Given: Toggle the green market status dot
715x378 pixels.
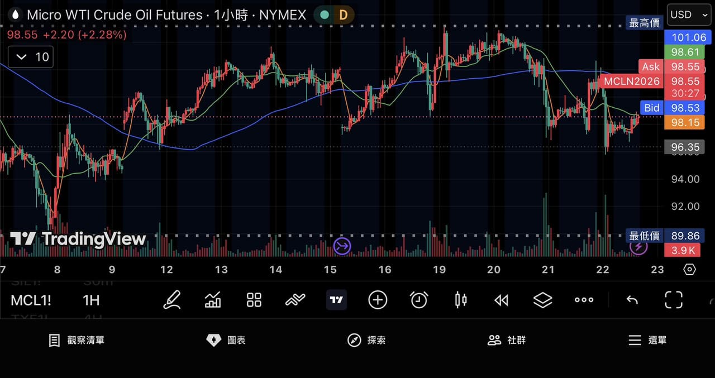Looking at the screenshot, I should click(x=324, y=15).
